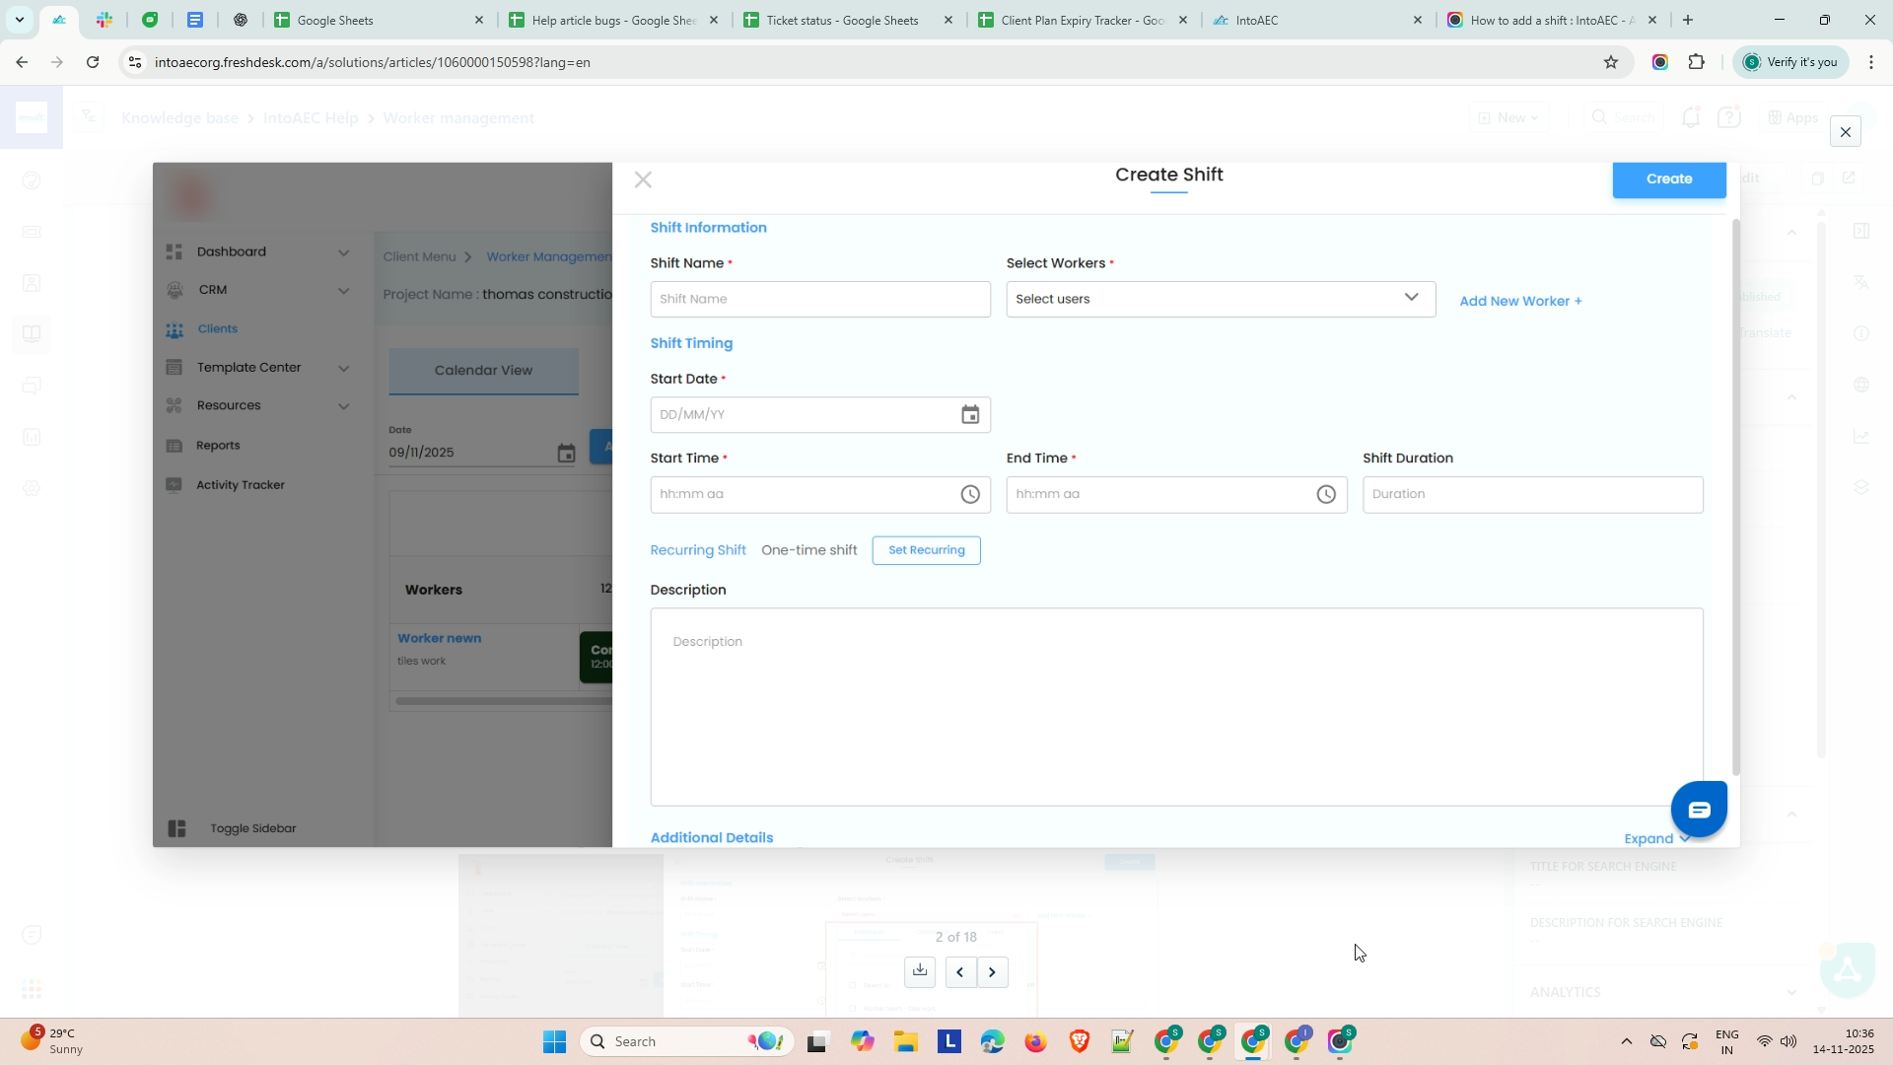Screen dimensions: 1893x1065
Task: Go to the next image in the lightbox
Action: 993,972
